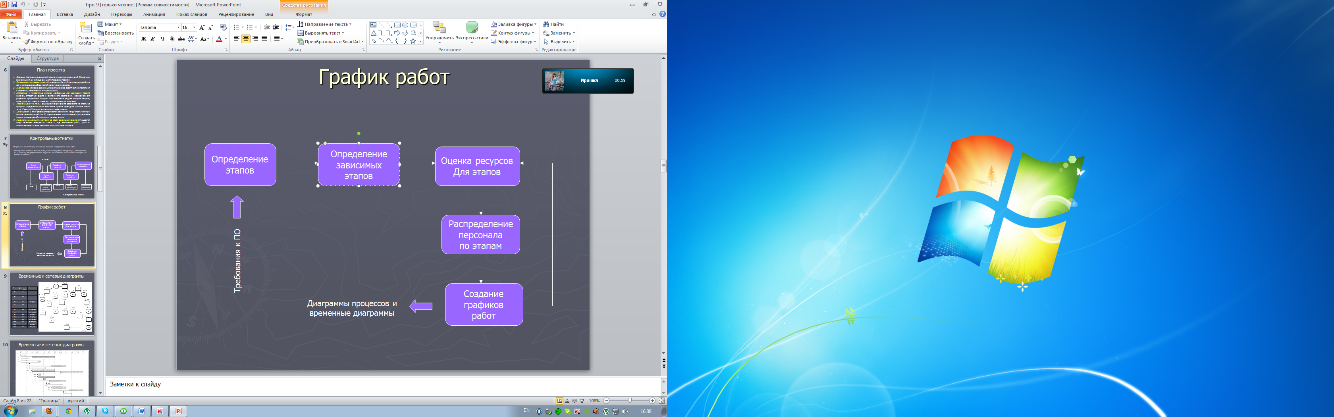Image resolution: width=1334 pixels, height=417 pixels.
Task: Open the font size 16 dropdown
Action: [194, 27]
